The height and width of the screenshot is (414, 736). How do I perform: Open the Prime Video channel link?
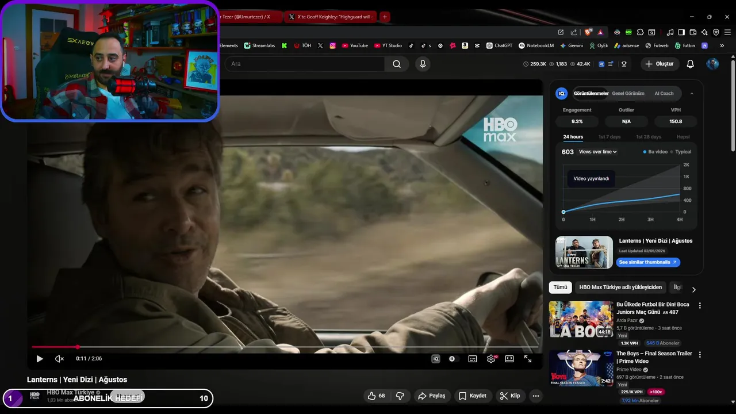[x=628, y=370]
